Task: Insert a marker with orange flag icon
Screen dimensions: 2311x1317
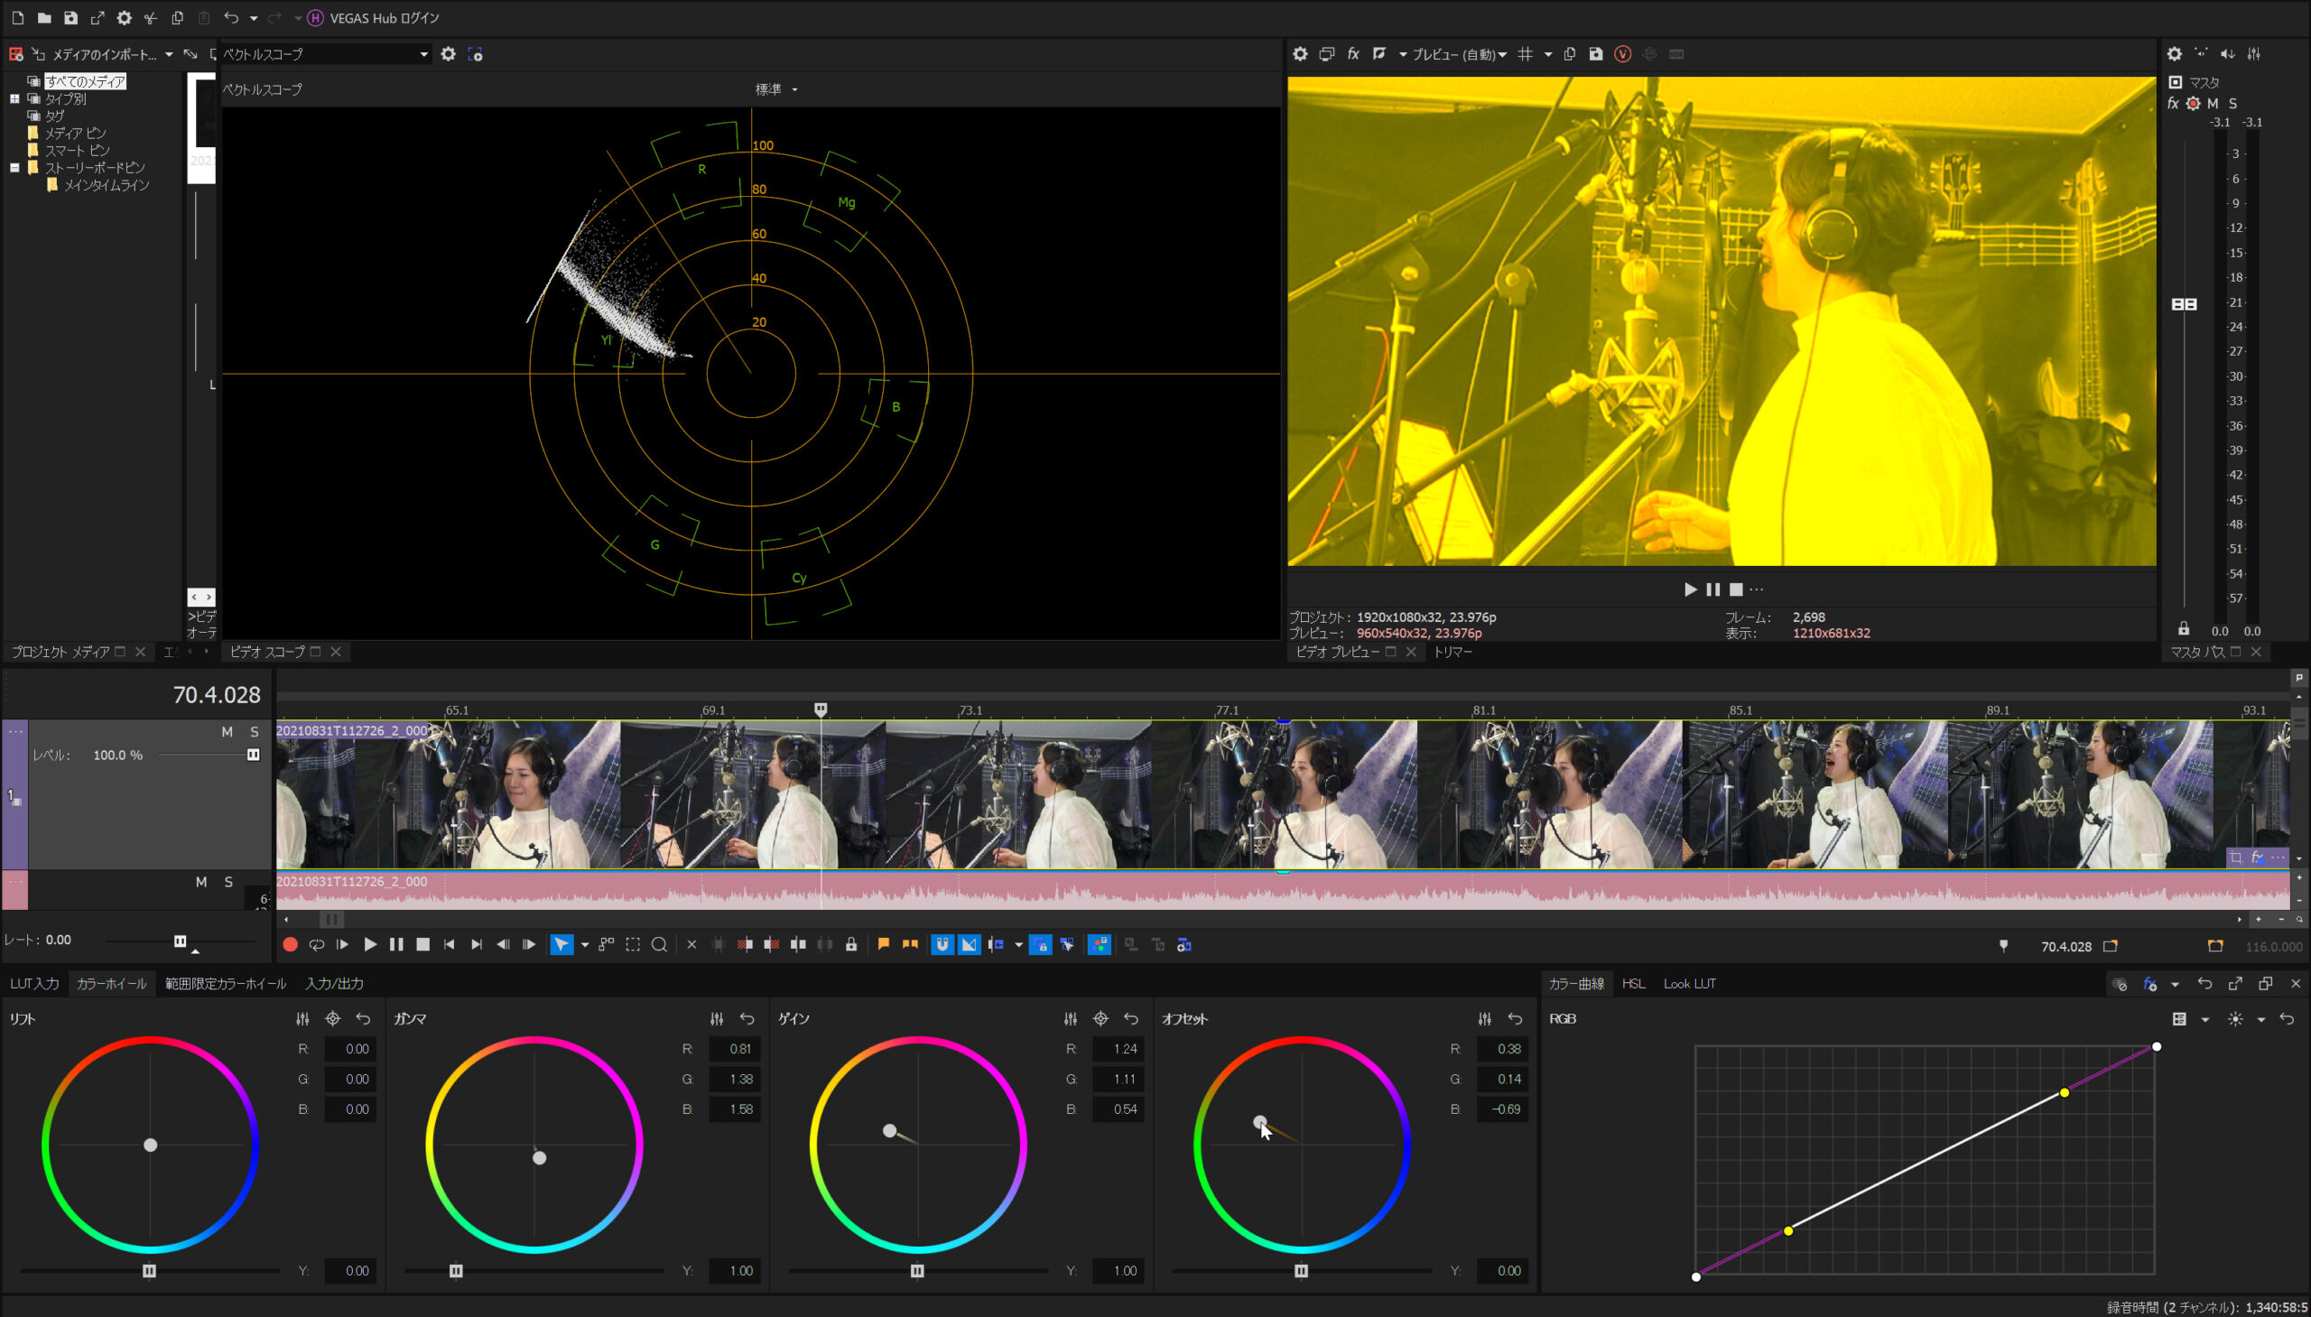Action: point(884,944)
